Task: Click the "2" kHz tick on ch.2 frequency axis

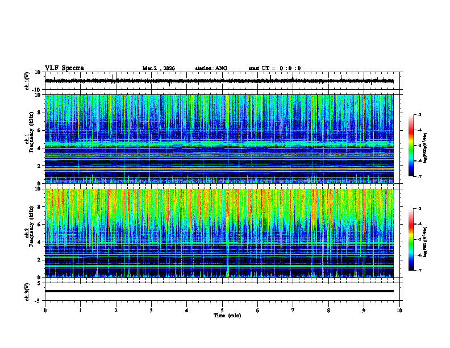Action: click(x=39, y=260)
